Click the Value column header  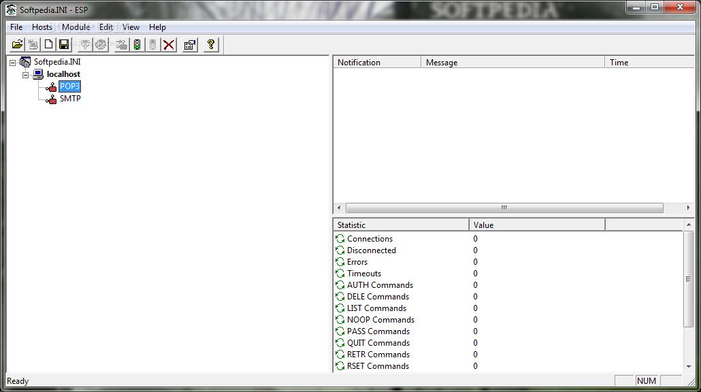tap(537, 225)
